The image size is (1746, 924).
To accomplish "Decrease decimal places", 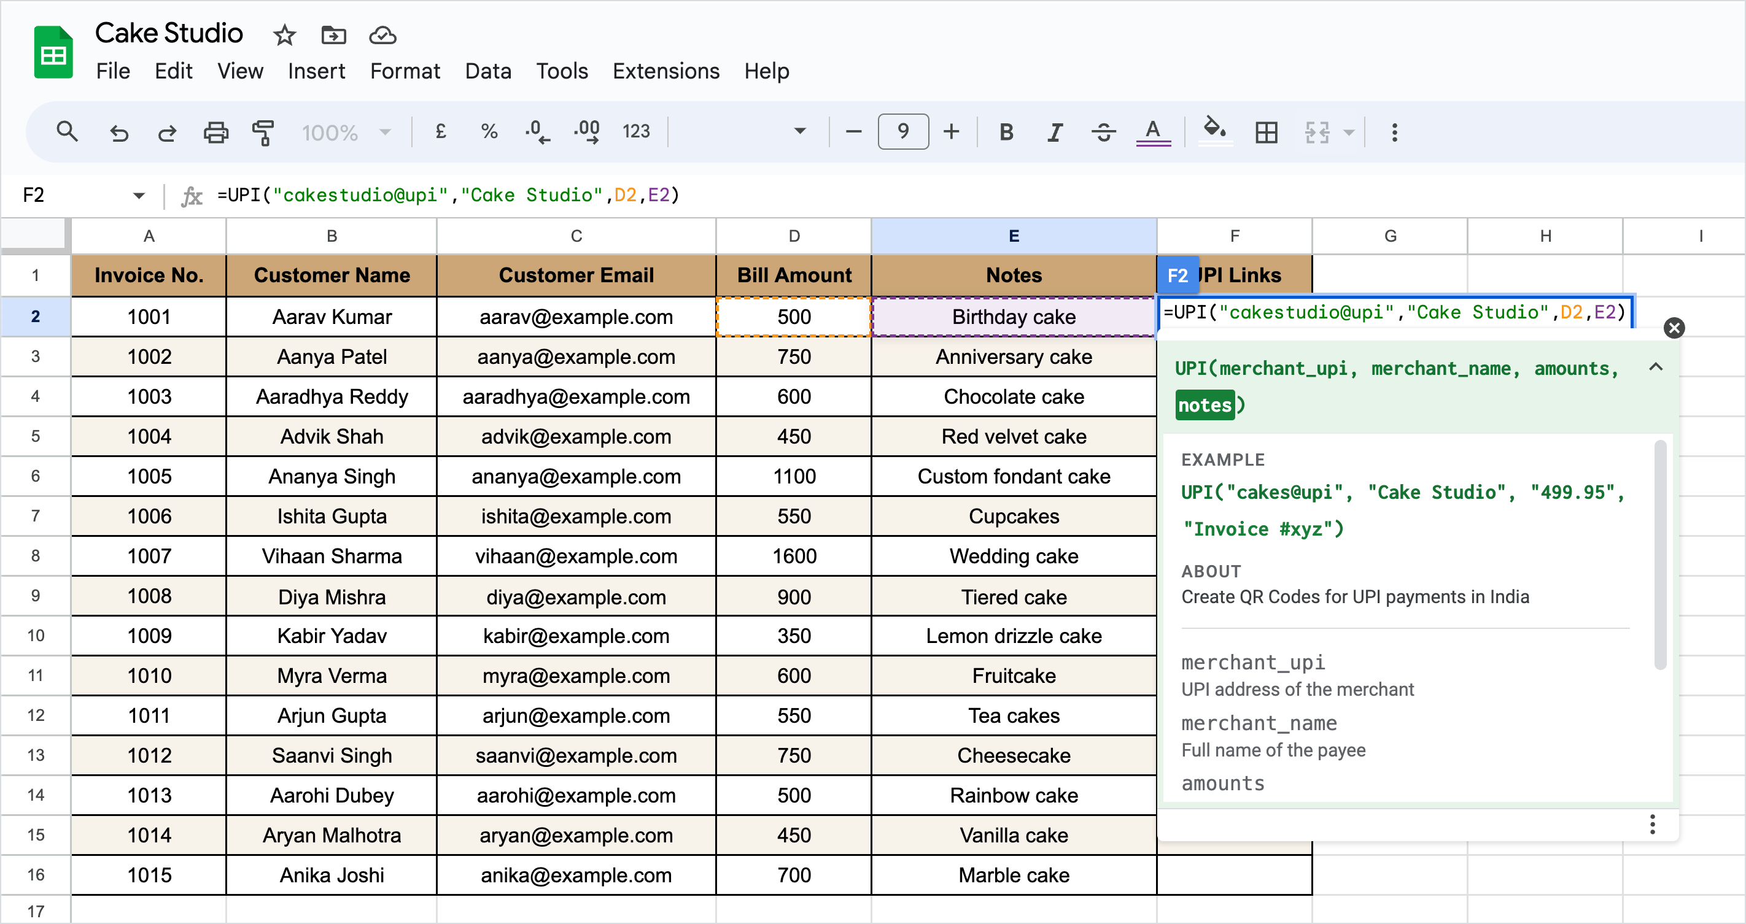I will click(x=538, y=131).
